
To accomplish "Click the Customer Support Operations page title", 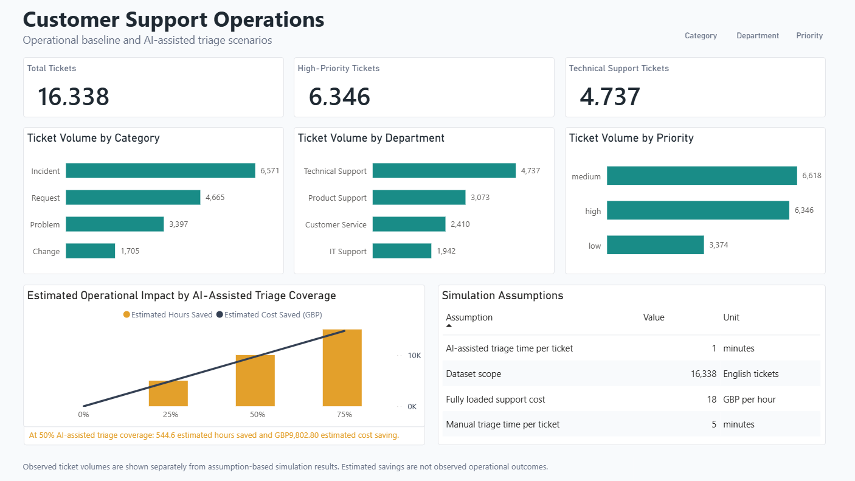I will (174, 19).
